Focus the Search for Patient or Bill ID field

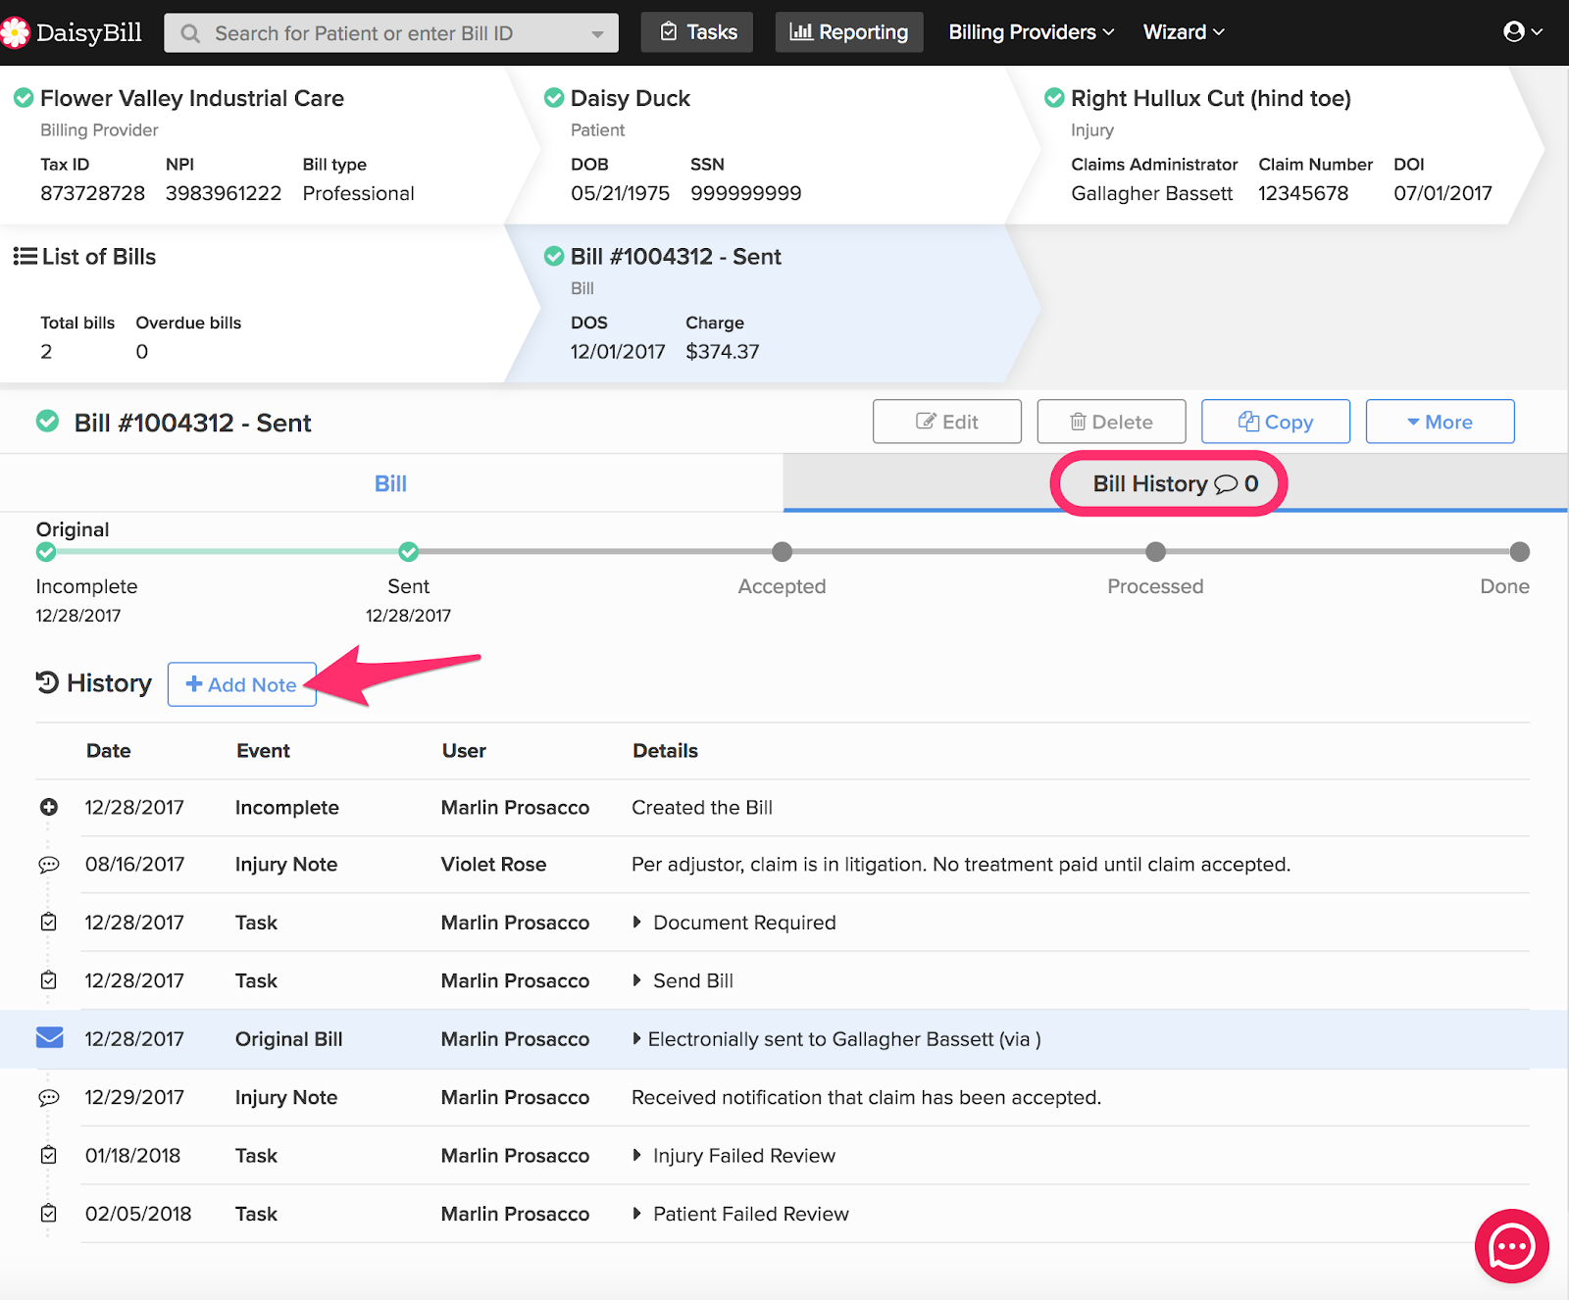pos(390,33)
